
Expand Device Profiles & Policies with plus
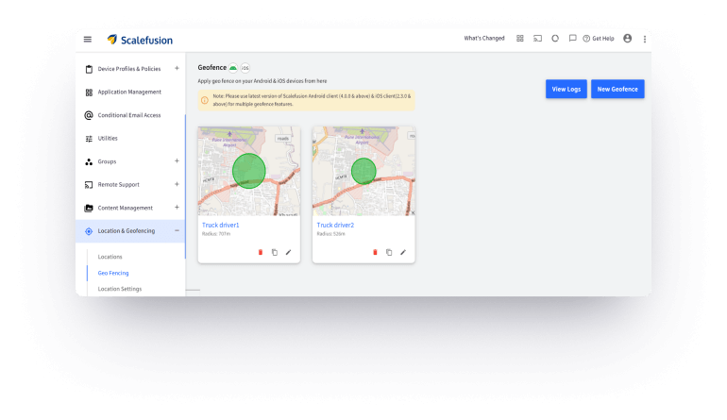pyautogui.click(x=177, y=69)
